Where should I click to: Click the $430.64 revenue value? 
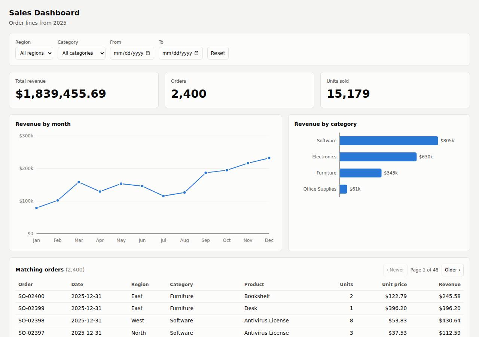(450, 321)
